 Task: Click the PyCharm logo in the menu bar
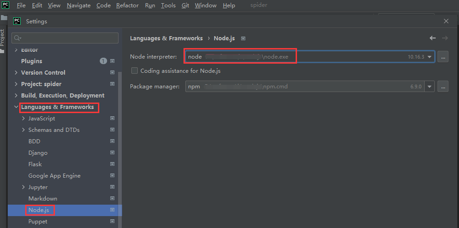(5, 5)
